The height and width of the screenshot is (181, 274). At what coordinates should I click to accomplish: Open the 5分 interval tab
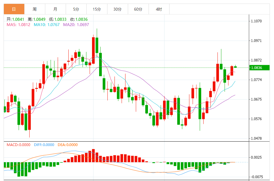76,9
